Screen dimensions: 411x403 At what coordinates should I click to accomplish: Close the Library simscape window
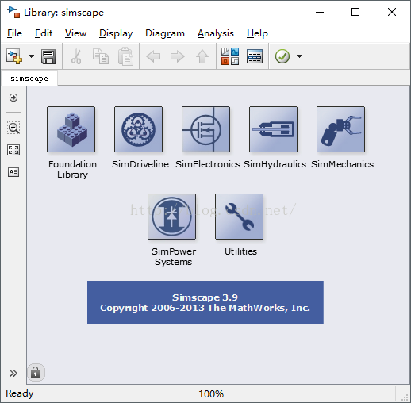(x=392, y=12)
